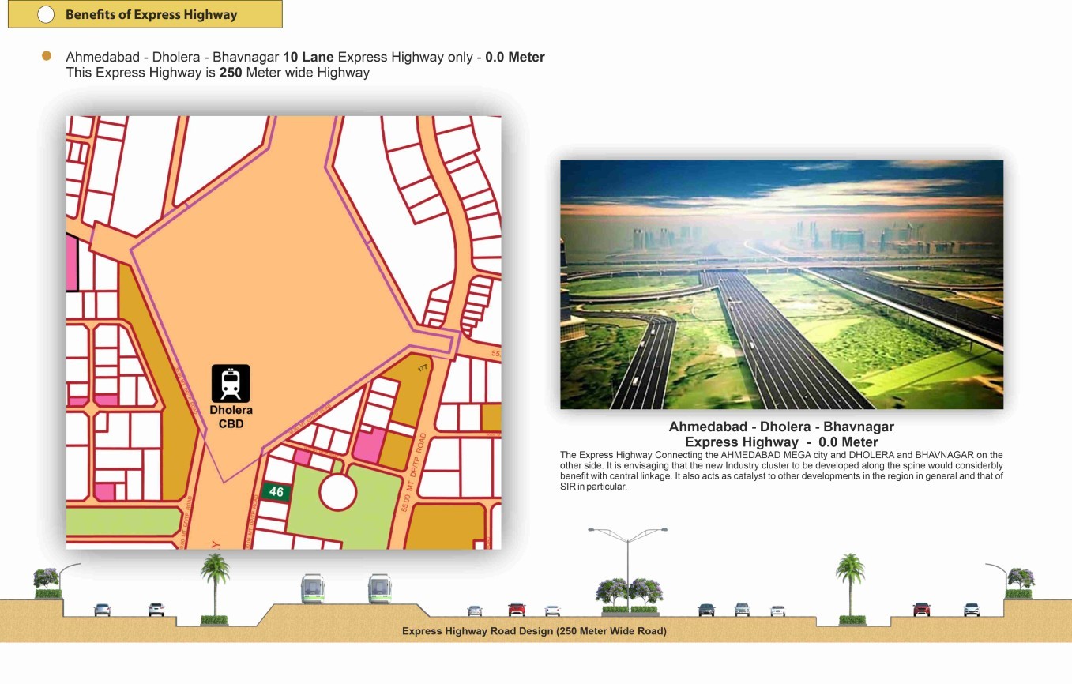Click the Dholera CBD label on the map

click(231, 417)
